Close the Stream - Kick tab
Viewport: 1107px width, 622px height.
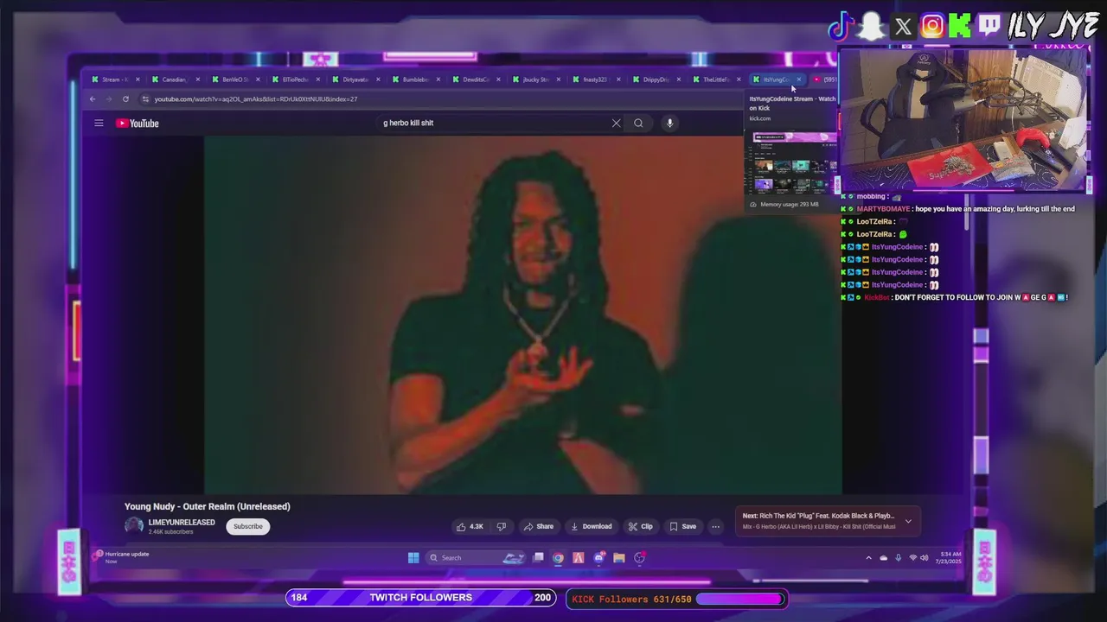pos(137,79)
